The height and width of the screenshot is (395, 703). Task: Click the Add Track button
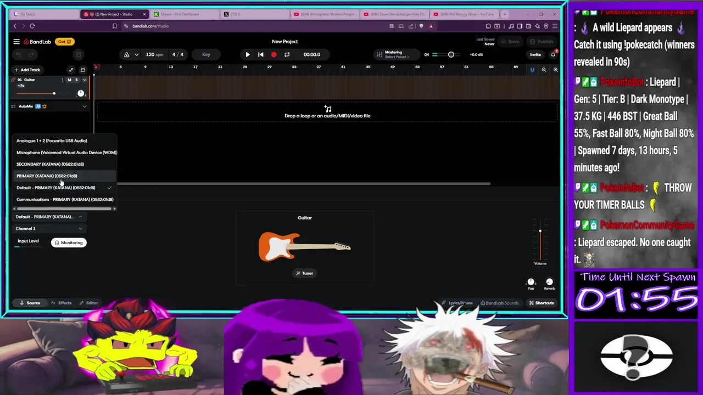27,70
